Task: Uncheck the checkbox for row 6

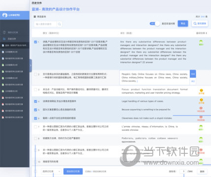Action: (x=35, y=118)
